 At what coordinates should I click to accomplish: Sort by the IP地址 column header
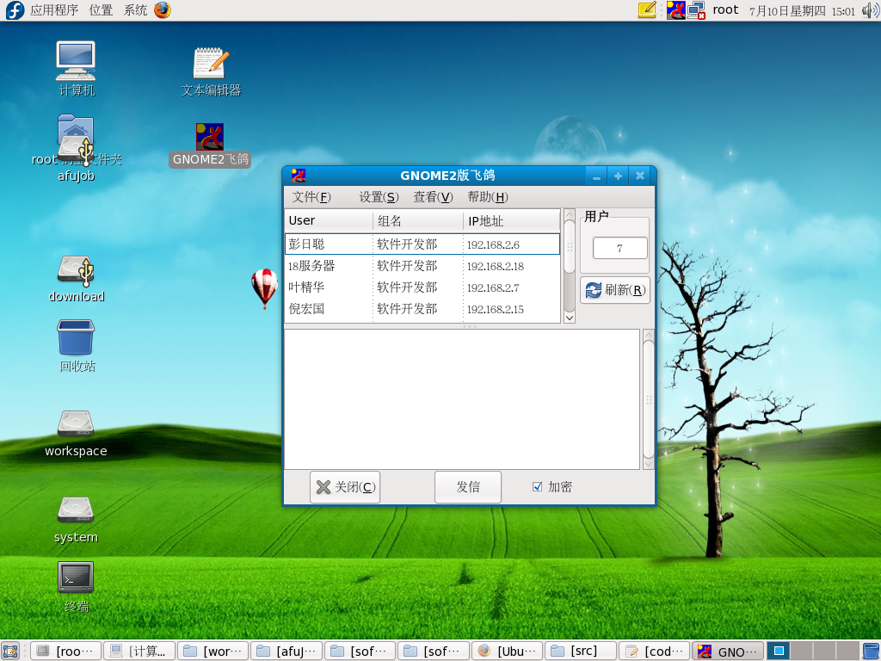point(511,220)
